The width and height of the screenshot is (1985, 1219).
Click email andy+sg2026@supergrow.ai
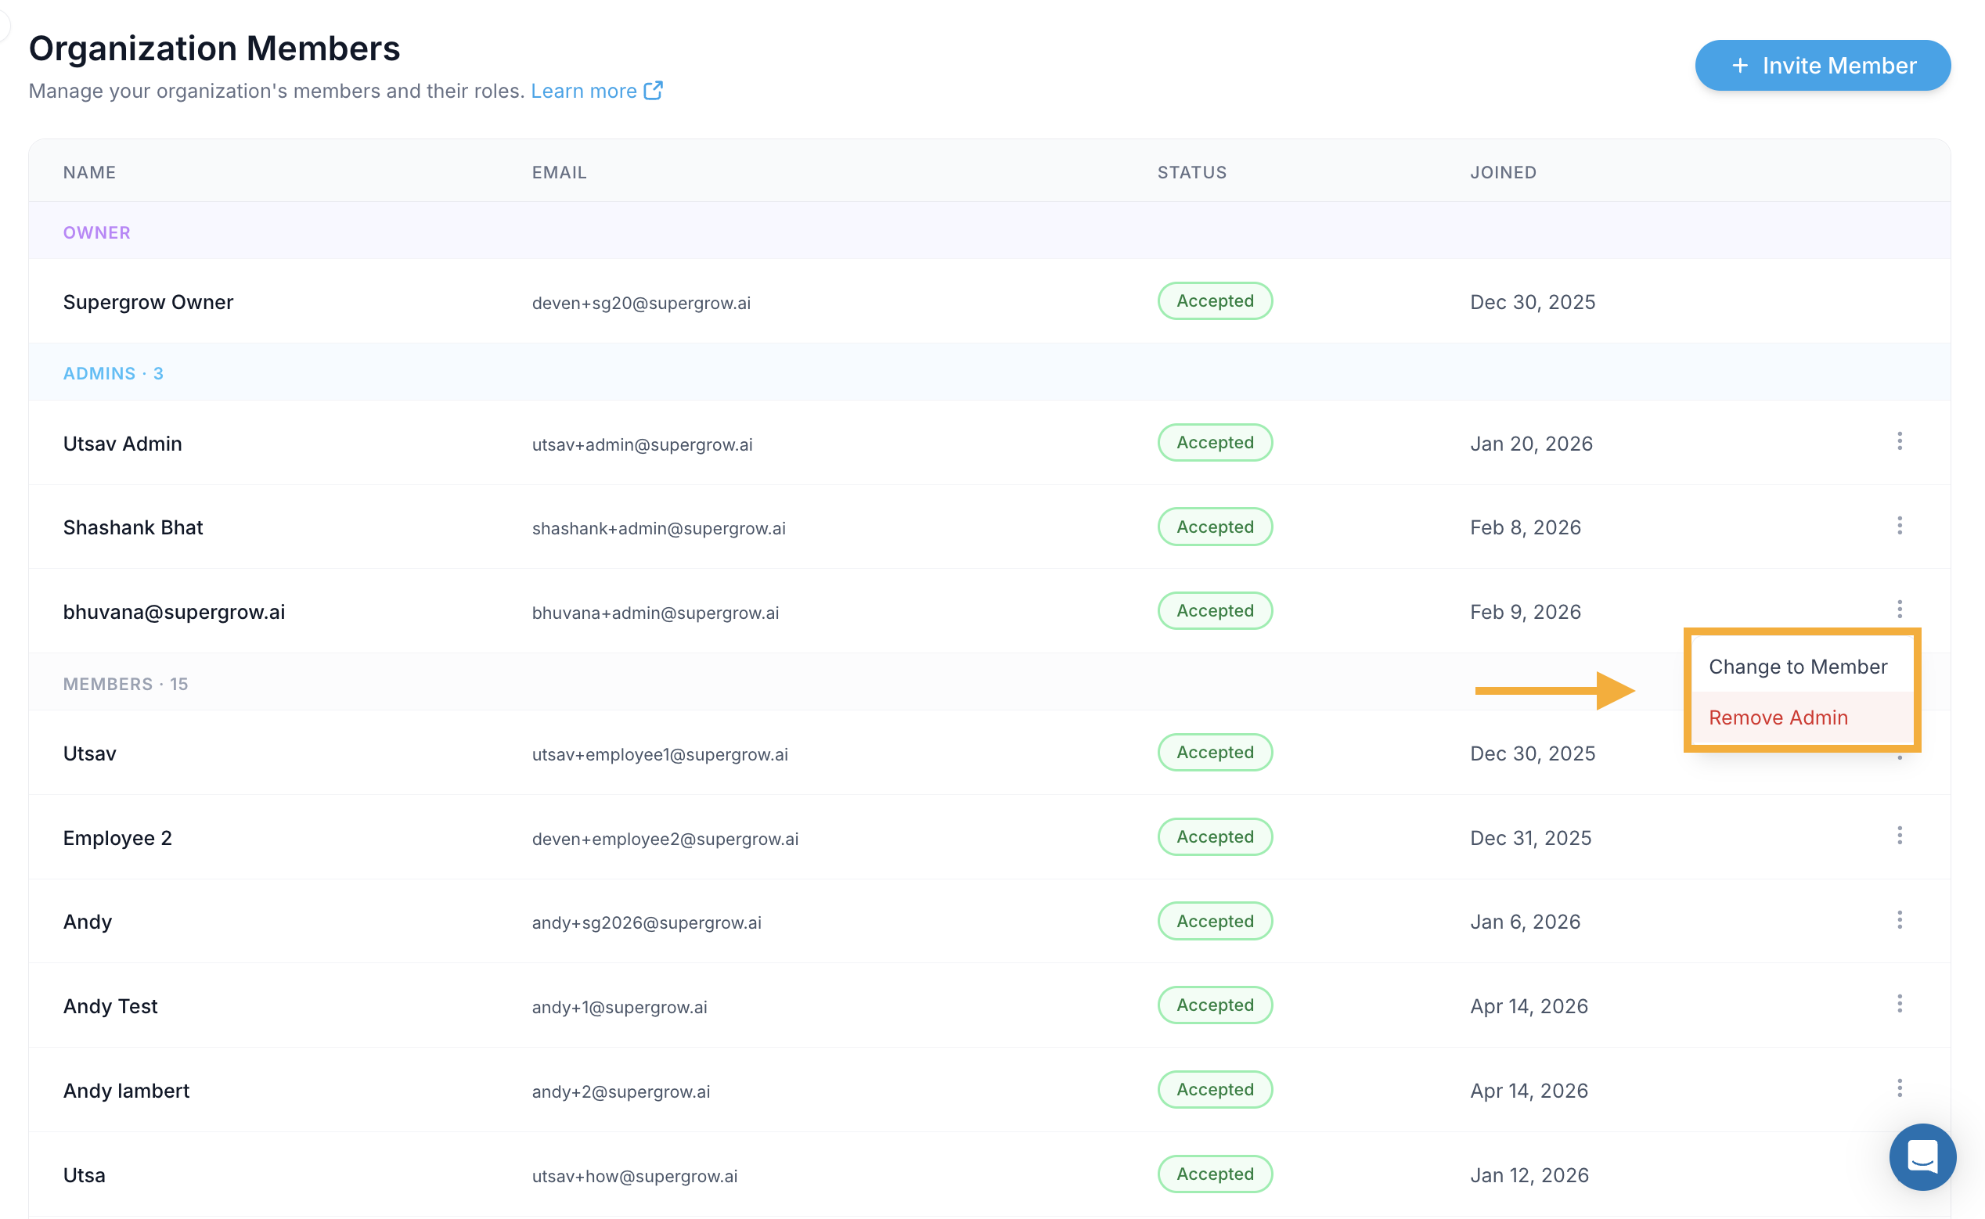(646, 922)
